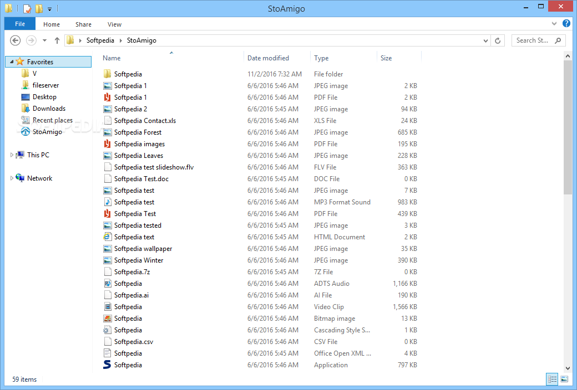Click the StoAmigo cloud icon in Favorites
The width and height of the screenshot is (577, 390).
[x=25, y=132]
